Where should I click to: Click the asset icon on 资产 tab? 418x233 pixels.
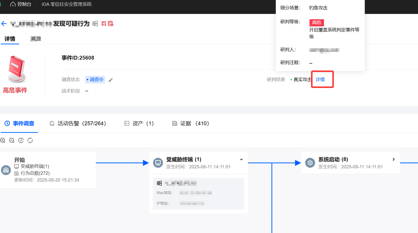(127, 123)
